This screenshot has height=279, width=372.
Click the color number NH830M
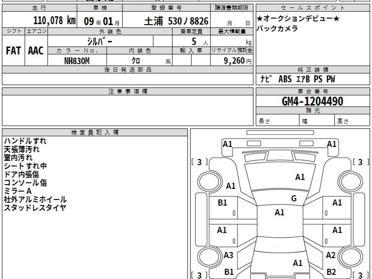coord(77,61)
